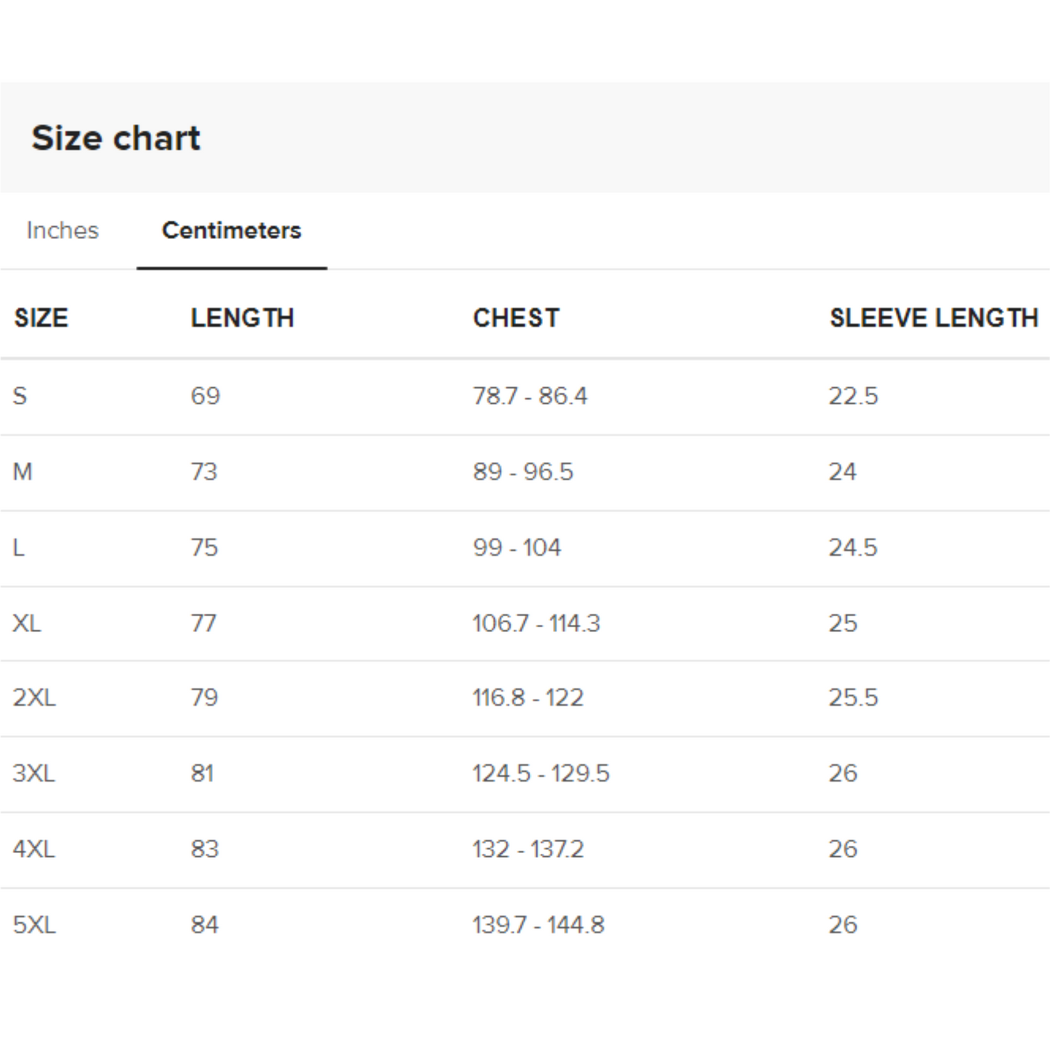Image resolution: width=1050 pixels, height=1050 pixels.
Task: Click the chest measurement 78.7 - 86.4
Action: 530,396
